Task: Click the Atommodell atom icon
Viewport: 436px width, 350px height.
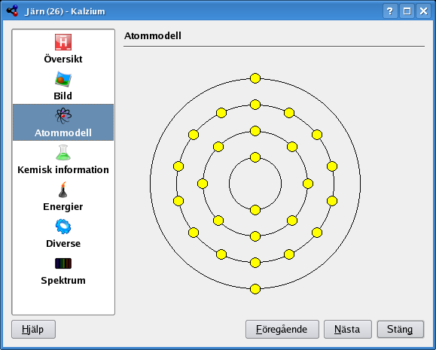Action: 63,116
